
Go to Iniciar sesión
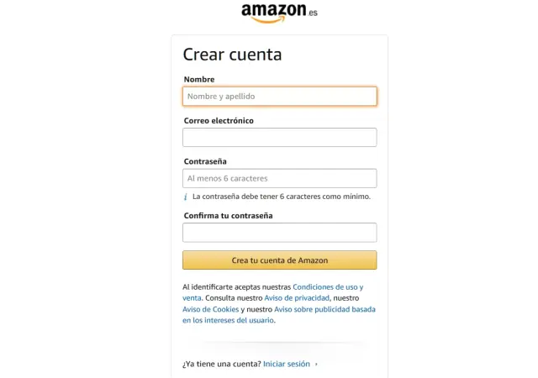[x=286, y=365]
